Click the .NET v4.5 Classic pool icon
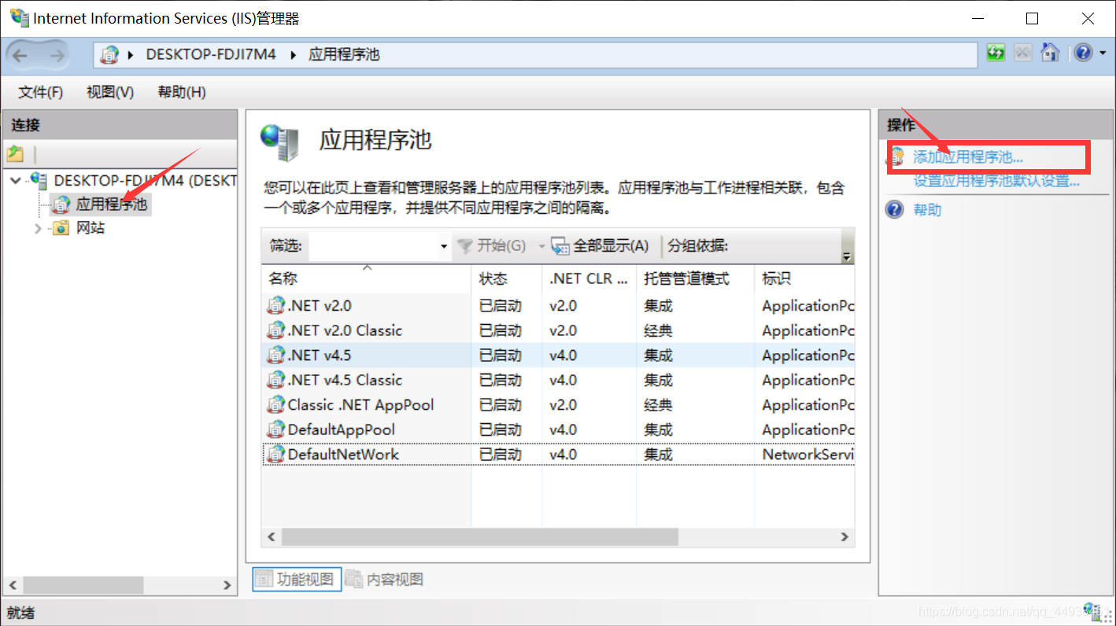 pyautogui.click(x=275, y=380)
